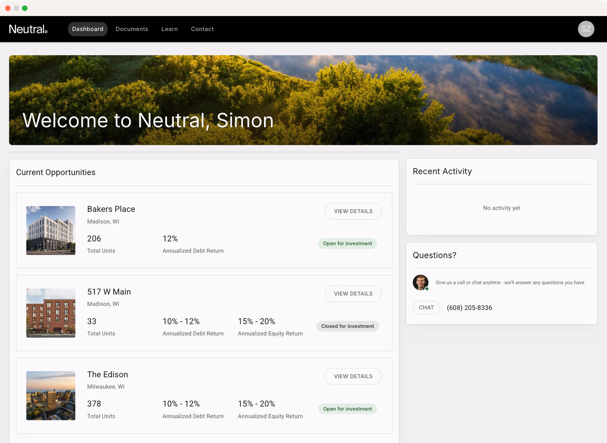
Task: Click The Edison Open for investment badge
Action: 348,409
